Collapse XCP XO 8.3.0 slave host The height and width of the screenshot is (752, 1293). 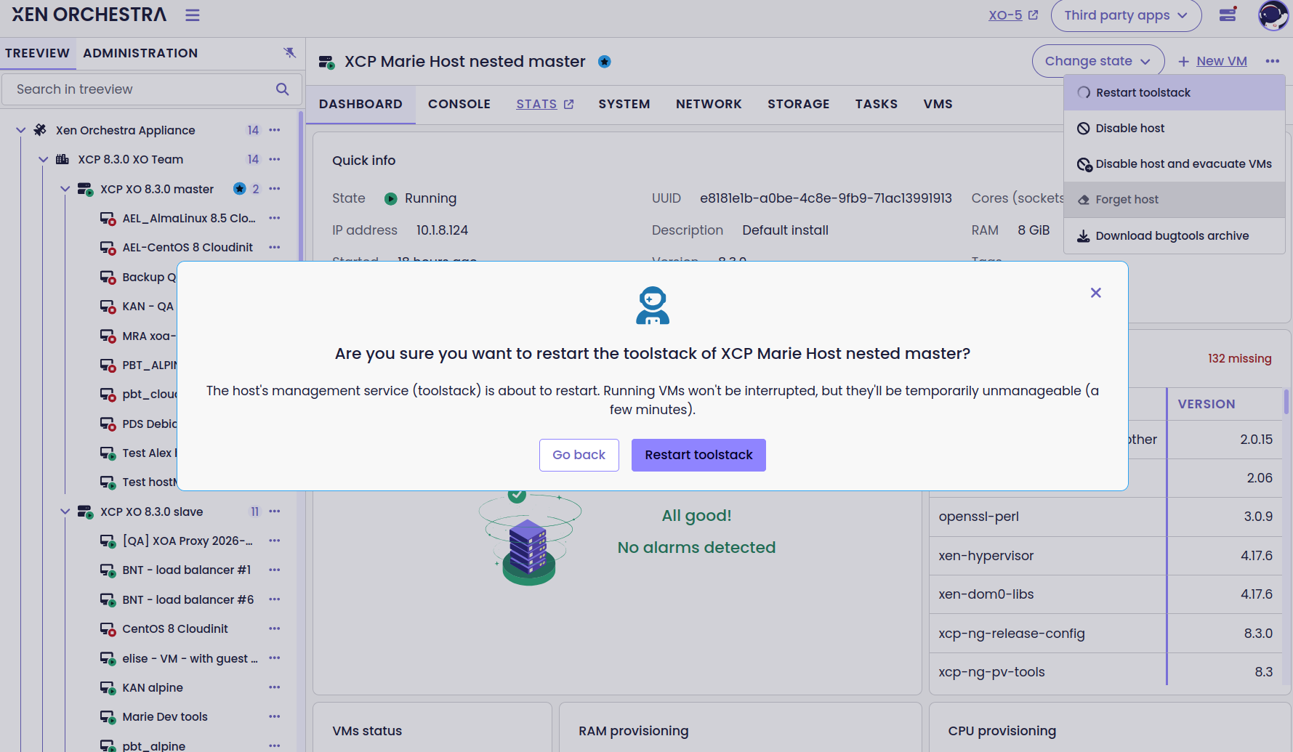tap(65, 512)
